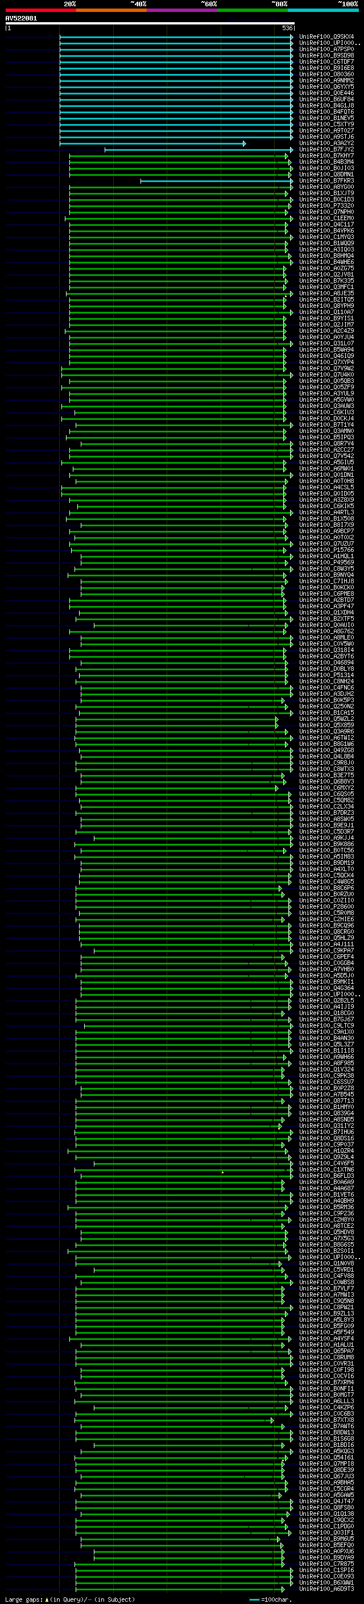Select label UniRef100_B7T1Y4
The image size is (364, 1604).
(x=326, y=424)
